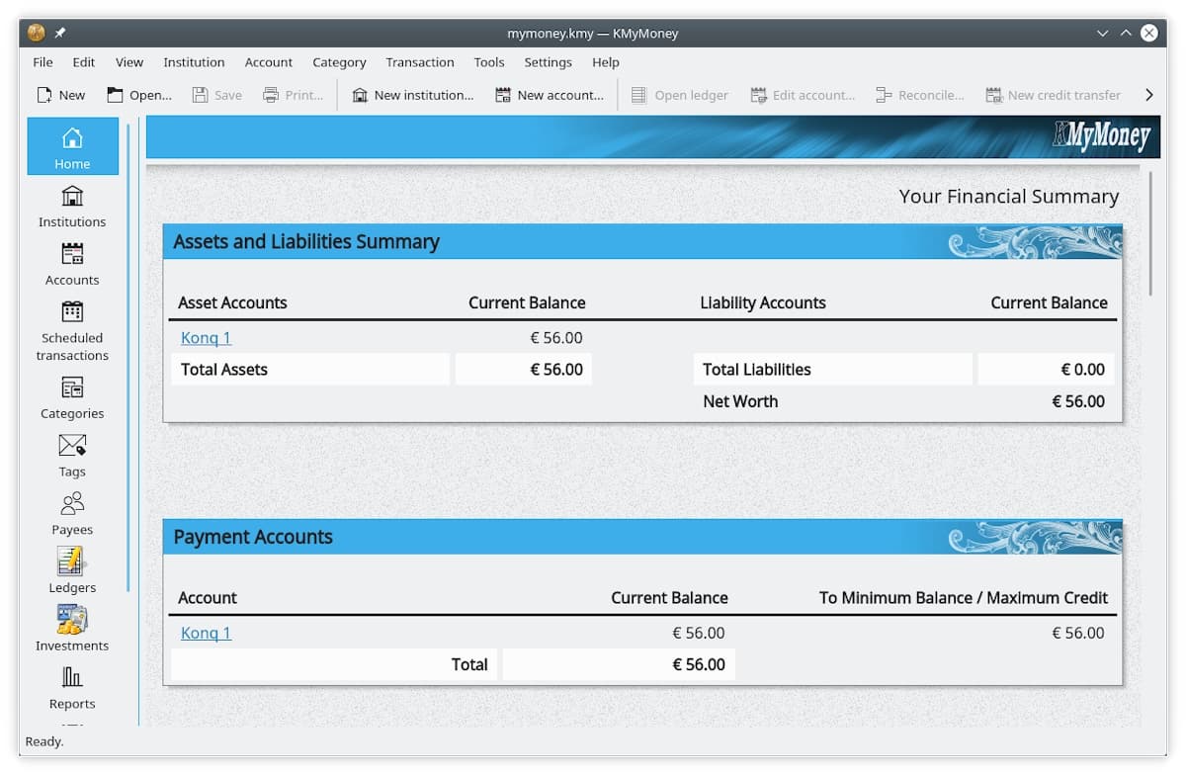Open the File menu
This screenshot has height=775, width=1186.
pyautogui.click(x=42, y=62)
